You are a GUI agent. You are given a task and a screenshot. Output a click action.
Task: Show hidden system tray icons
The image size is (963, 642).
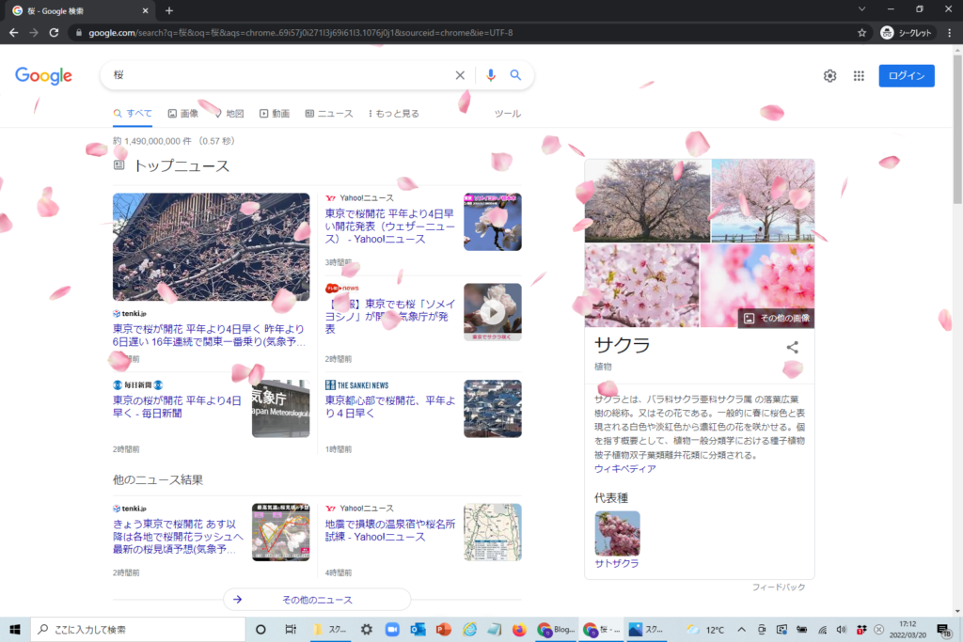(741, 630)
